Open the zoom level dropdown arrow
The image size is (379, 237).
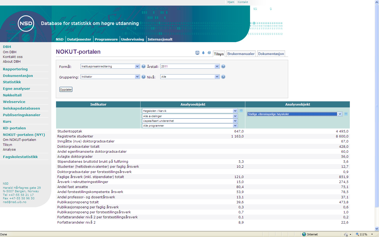click(372, 234)
